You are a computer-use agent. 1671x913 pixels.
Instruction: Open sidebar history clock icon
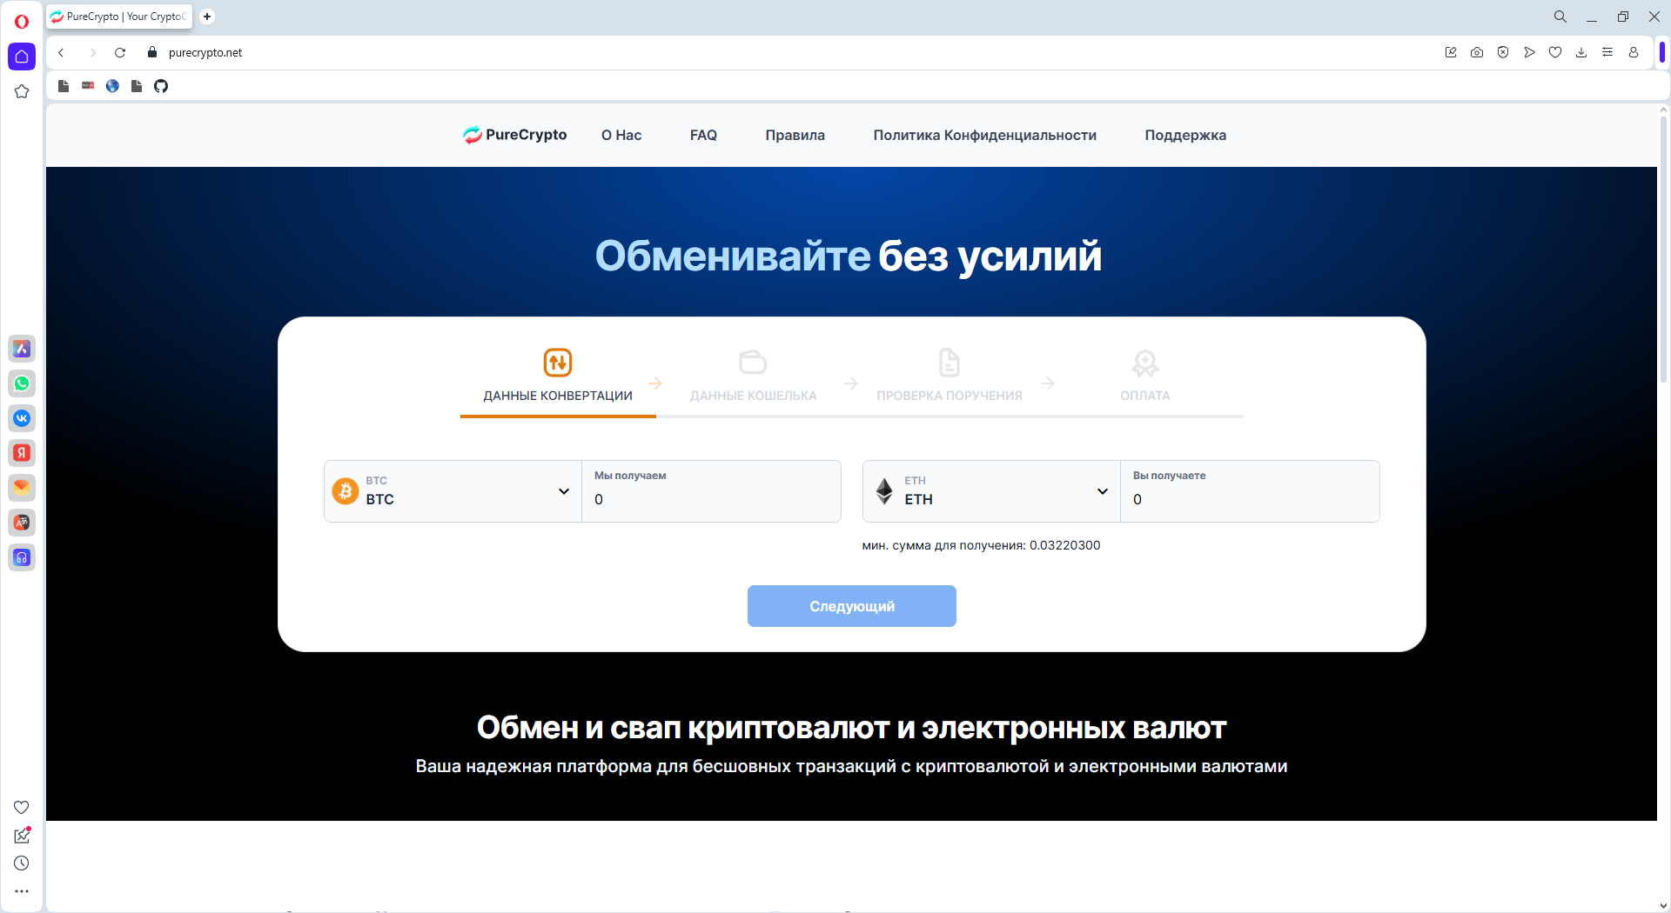tap(22, 863)
